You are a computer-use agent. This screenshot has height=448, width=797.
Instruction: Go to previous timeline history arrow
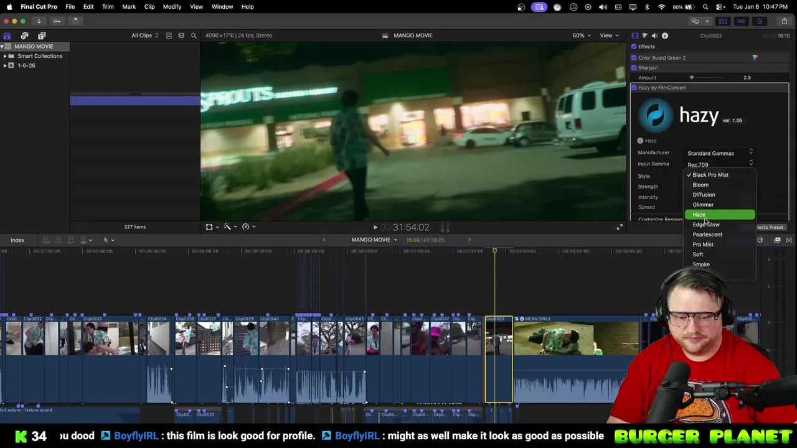tap(324, 240)
